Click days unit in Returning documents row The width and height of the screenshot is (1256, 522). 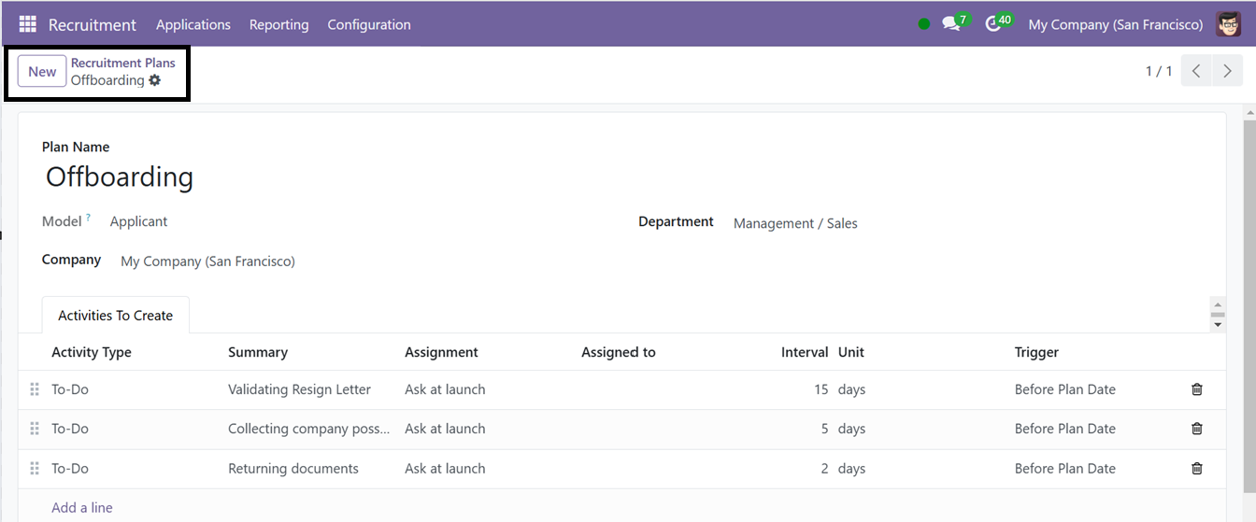click(x=852, y=468)
